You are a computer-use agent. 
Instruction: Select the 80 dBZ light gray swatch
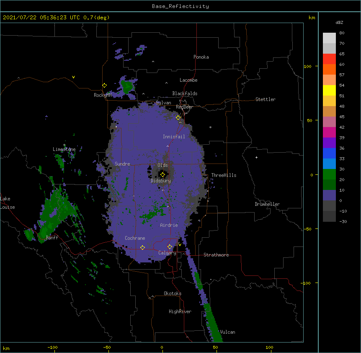(x=329, y=38)
